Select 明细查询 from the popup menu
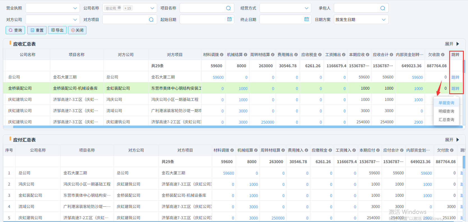 click(x=446, y=111)
